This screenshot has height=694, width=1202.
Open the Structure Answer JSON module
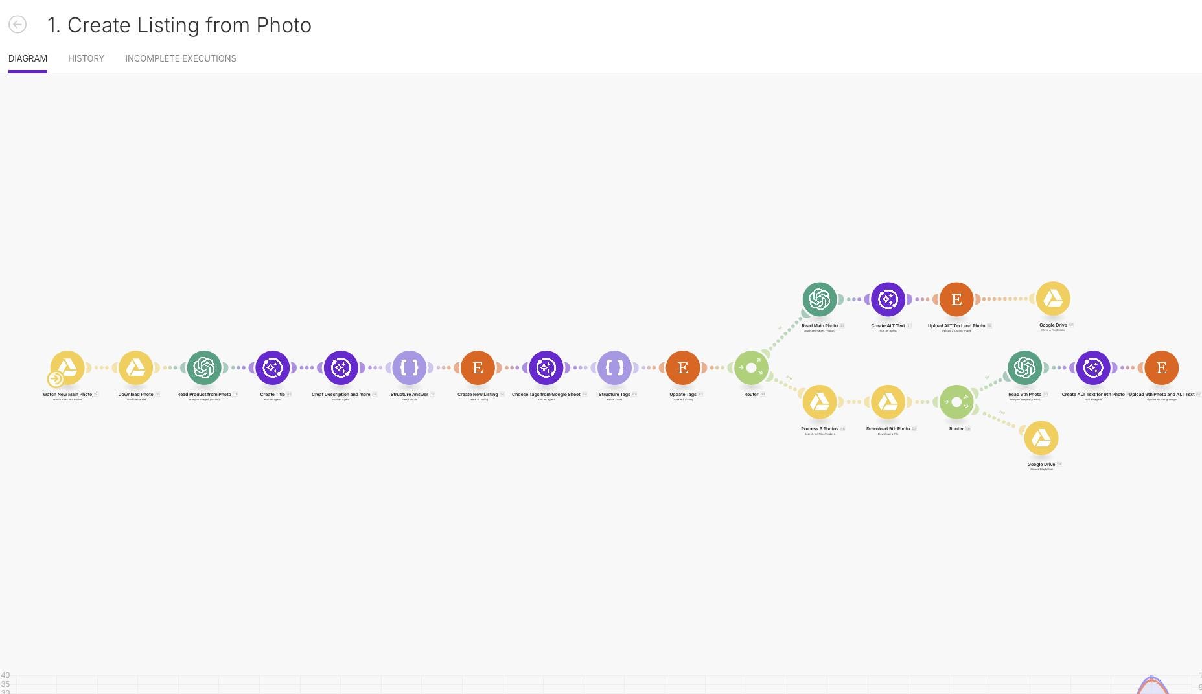coord(410,367)
